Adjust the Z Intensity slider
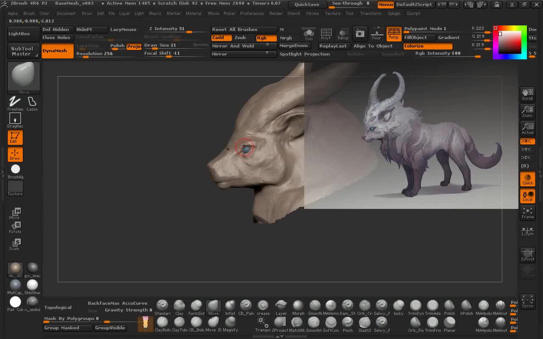This screenshot has height=339, width=543. (175, 30)
